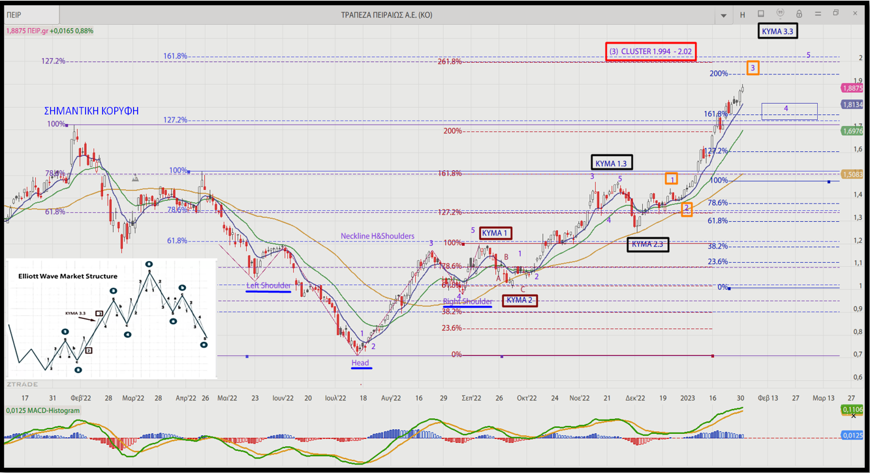Click the restore window icon
Viewport: 870px width, 473px height.
click(836, 13)
